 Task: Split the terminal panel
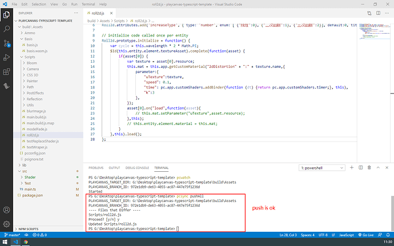coord(360,168)
